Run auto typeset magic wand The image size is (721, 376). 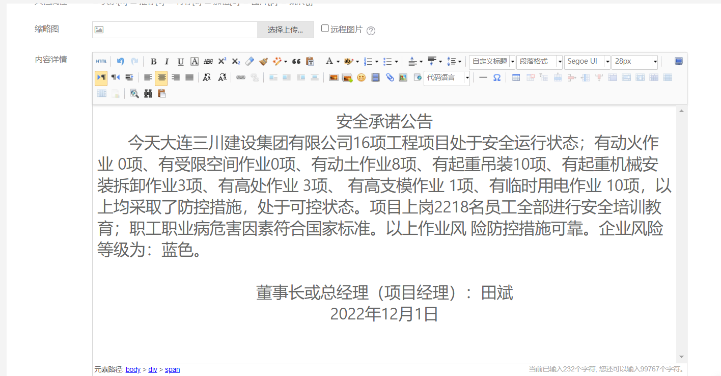click(278, 62)
